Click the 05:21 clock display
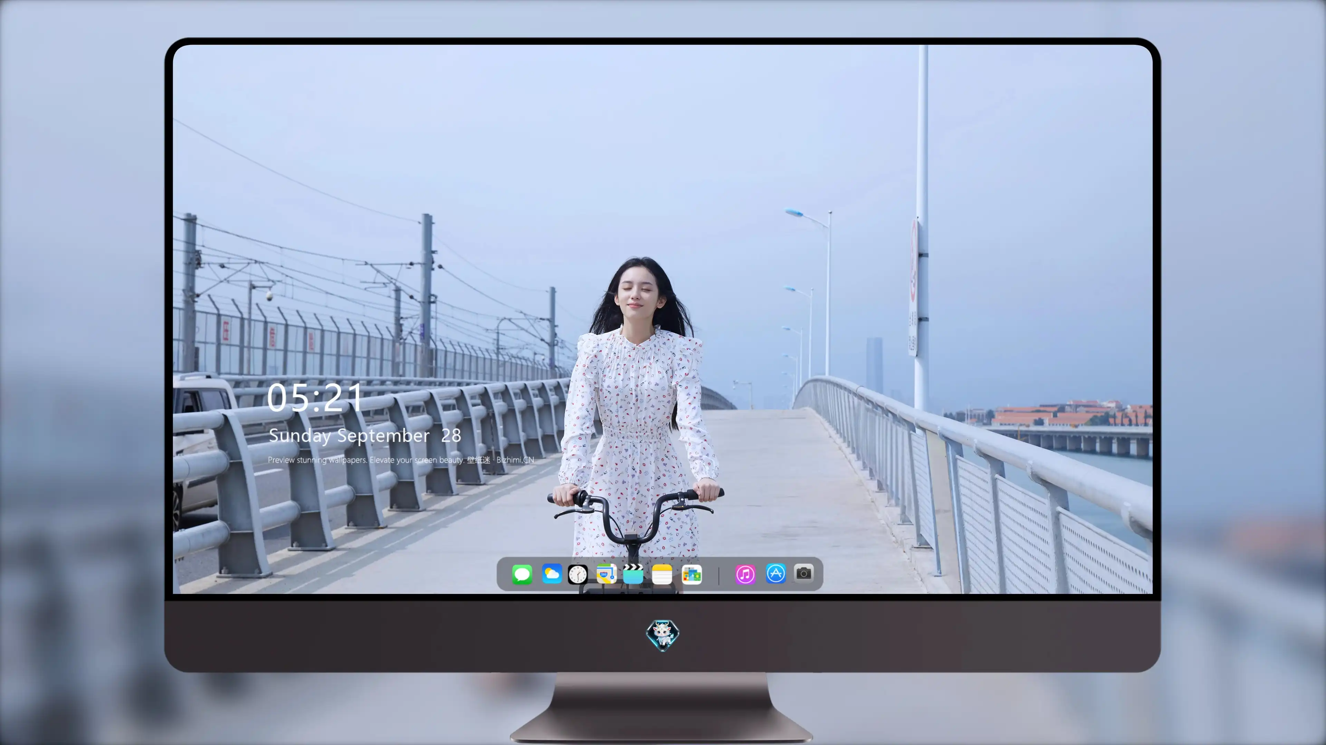This screenshot has width=1326, height=745. click(315, 397)
